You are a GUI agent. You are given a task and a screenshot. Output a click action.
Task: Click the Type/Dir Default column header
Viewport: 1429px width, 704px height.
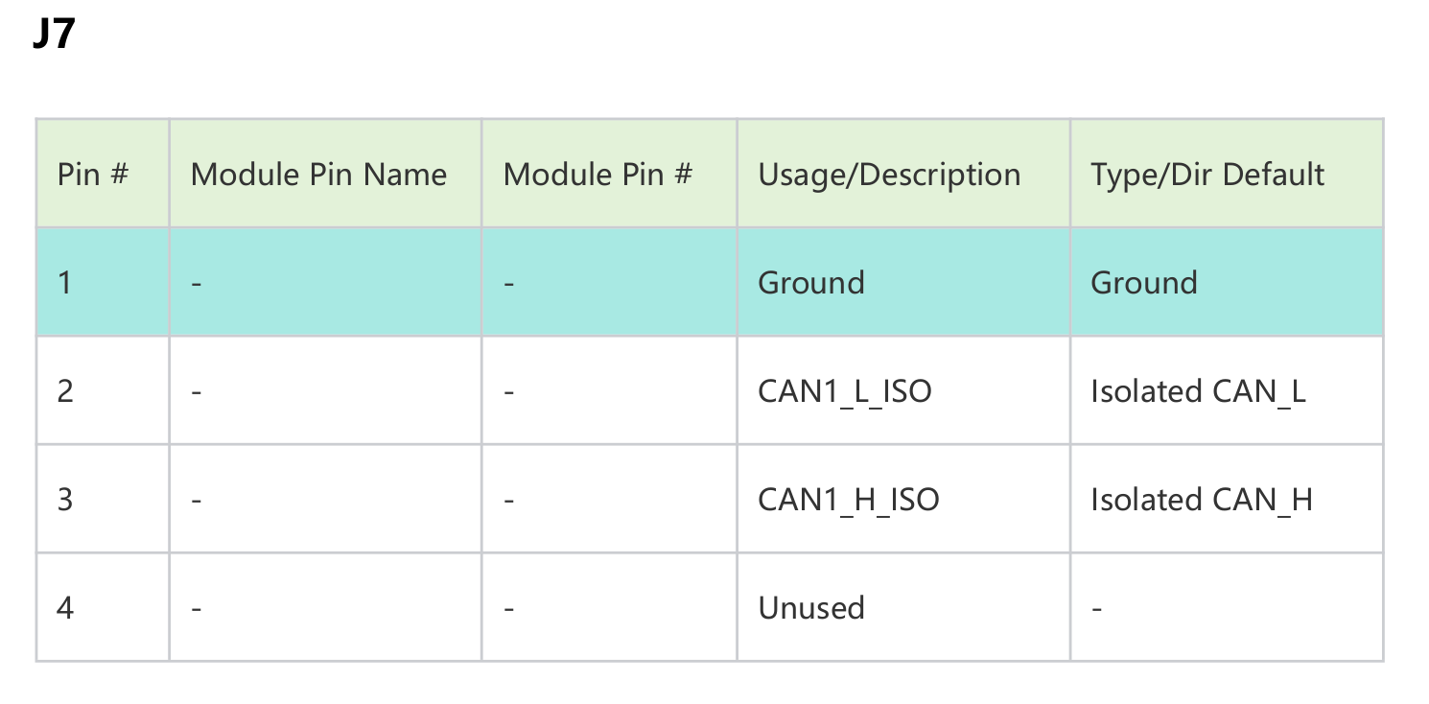tap(1207, 175)
